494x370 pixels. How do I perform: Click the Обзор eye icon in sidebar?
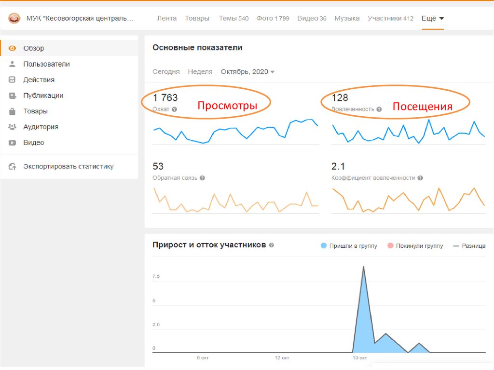[13, 48]
